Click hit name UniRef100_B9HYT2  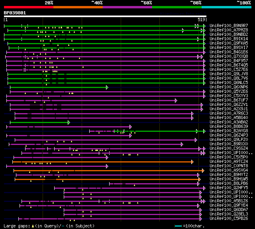(229, 175)
